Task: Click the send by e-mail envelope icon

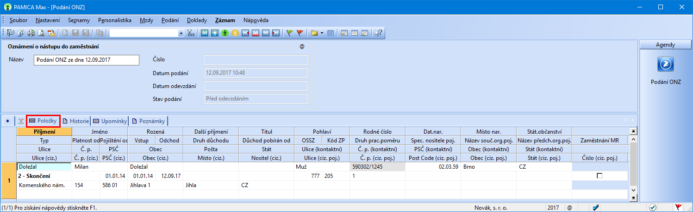Action: tap(52, 33)
